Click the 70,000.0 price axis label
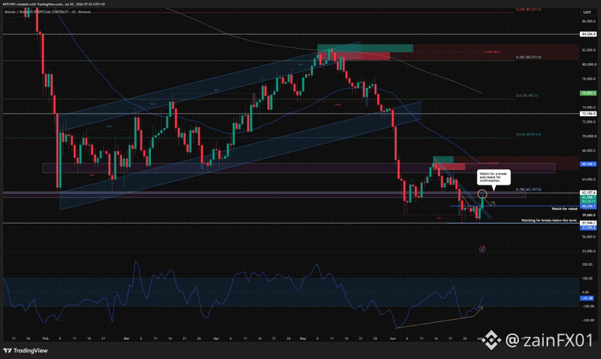The width and height of the screenshot is (601, 359). coord(589,137)
